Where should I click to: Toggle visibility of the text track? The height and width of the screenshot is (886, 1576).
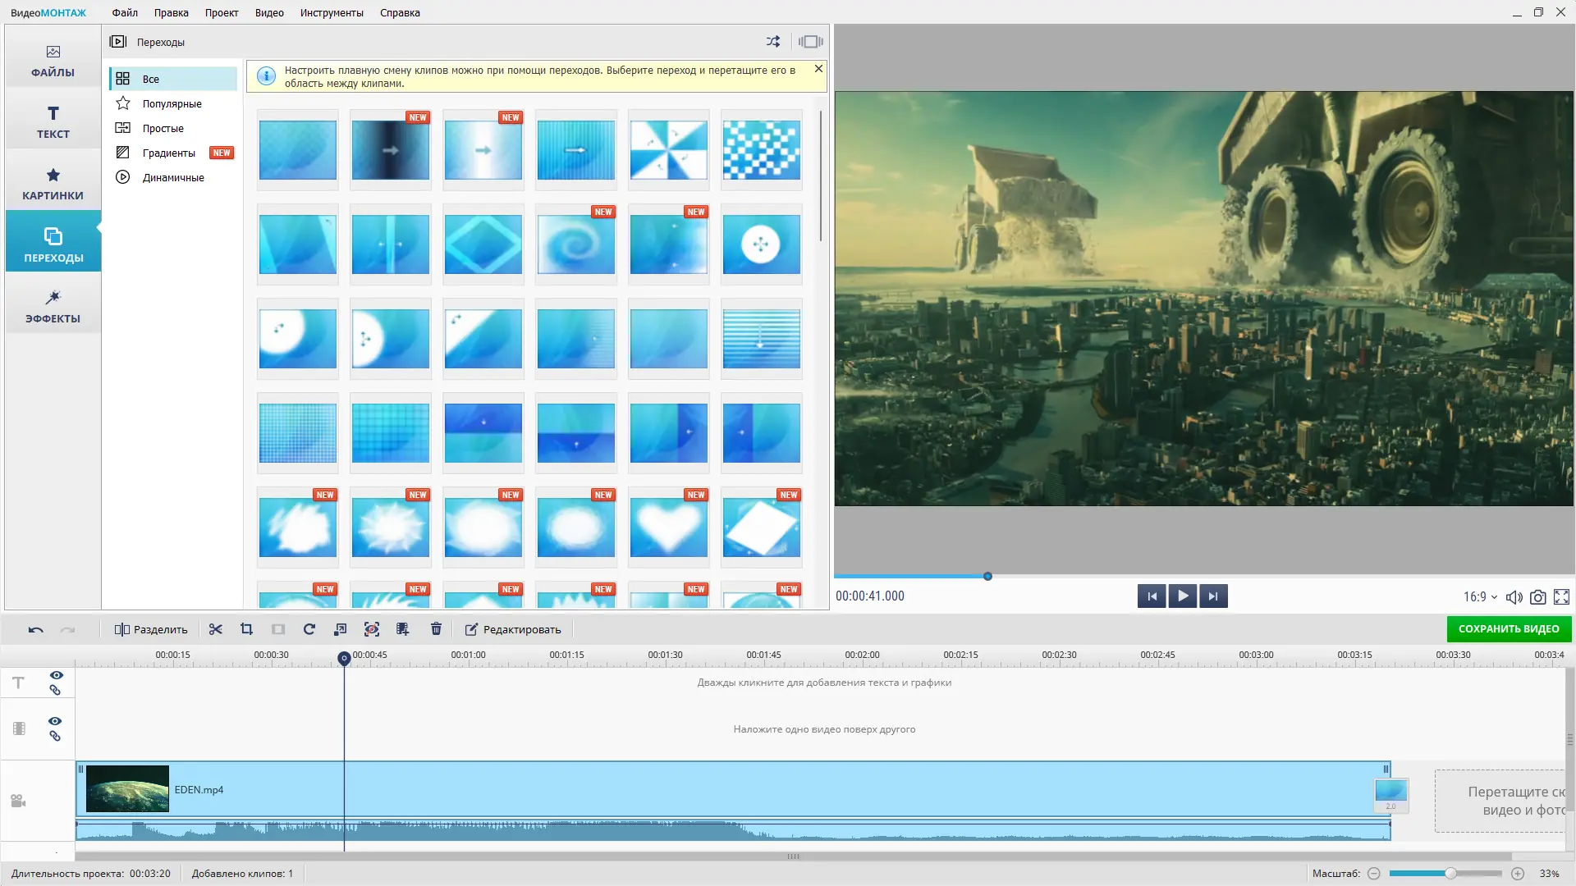tap(56, 675)
